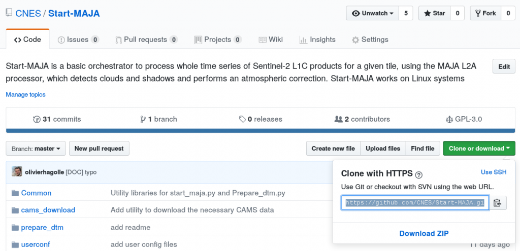Open the Settings tab
The width and height of the screenshot is (520, 251).
(370, 40)
